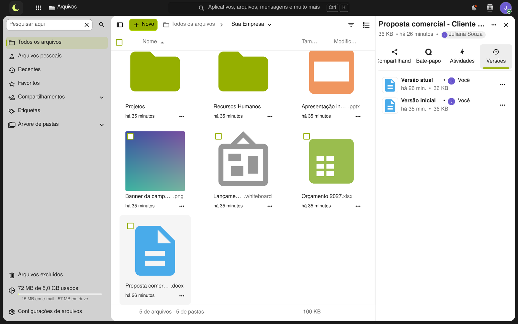Switch to the Atividades tab

pos(462,56)
